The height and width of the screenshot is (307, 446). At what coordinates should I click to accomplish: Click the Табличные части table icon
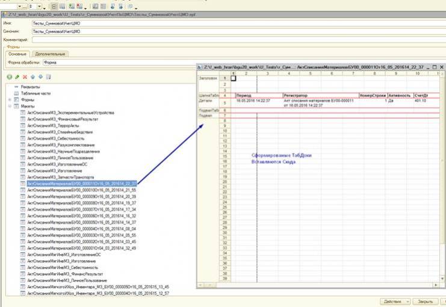click(x=17, y=93)
